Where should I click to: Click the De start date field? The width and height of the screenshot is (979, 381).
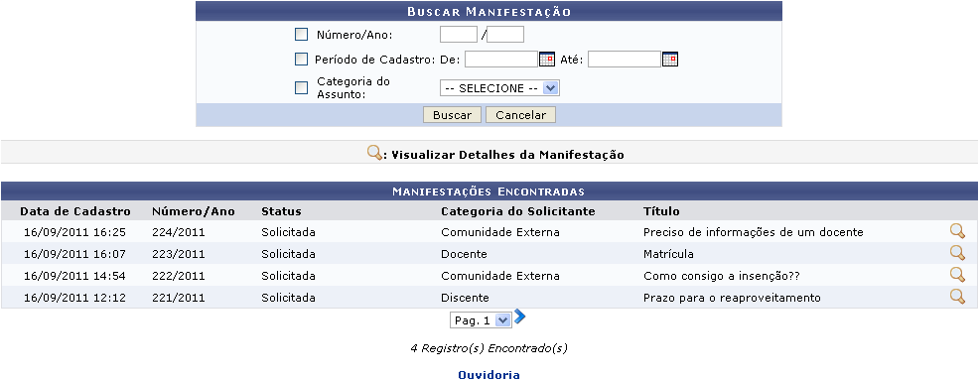point(501,60)
